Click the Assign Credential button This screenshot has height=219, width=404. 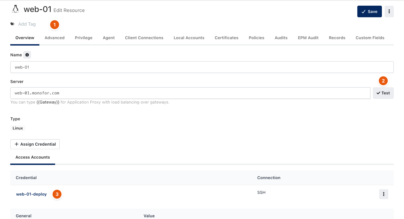pyautogui.click(x=35, y=144)
